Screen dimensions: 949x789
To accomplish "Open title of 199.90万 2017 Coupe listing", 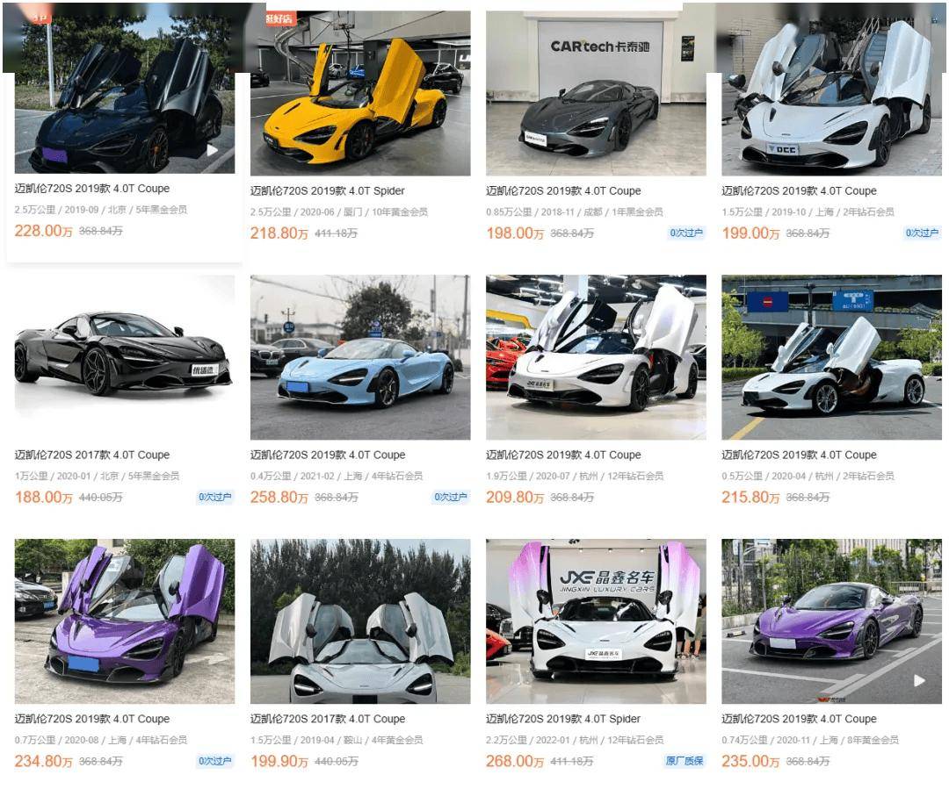I will click(328, 719).
